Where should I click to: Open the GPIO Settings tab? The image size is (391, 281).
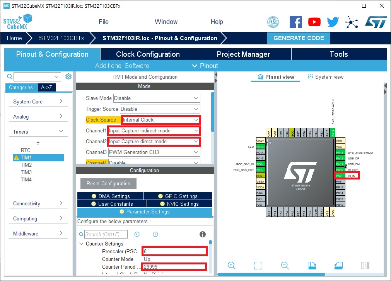pyautogui.click(x=178, y=196)
